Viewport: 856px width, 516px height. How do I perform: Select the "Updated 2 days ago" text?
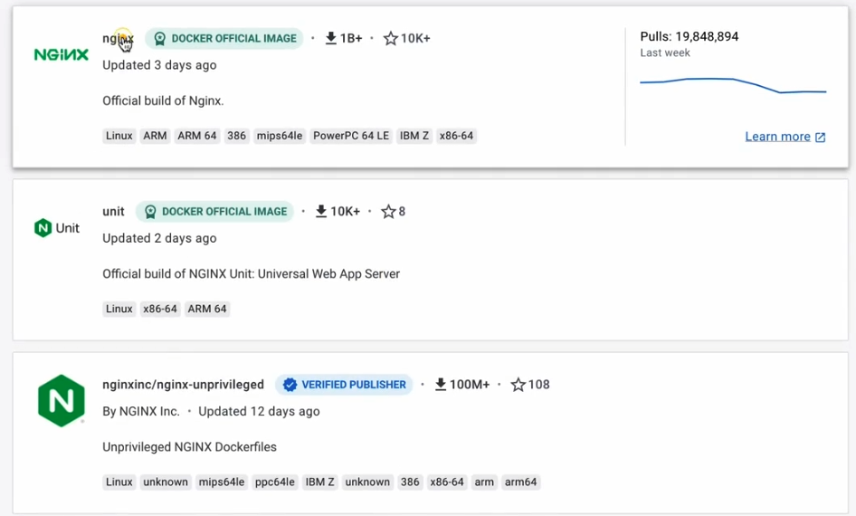click(159, 238)
